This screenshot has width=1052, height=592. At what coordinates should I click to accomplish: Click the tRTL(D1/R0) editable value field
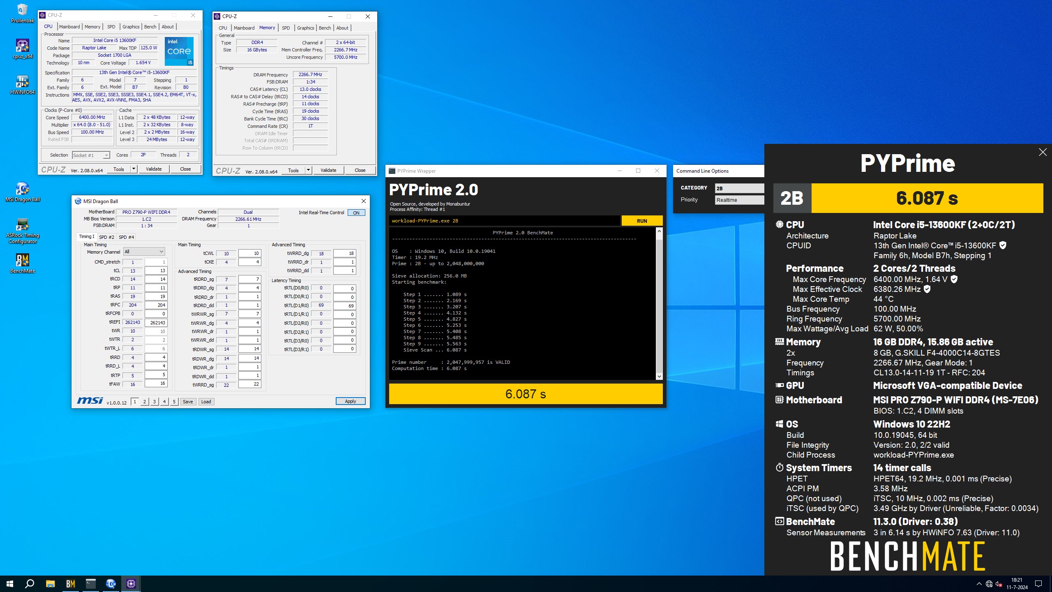(344, 306)
